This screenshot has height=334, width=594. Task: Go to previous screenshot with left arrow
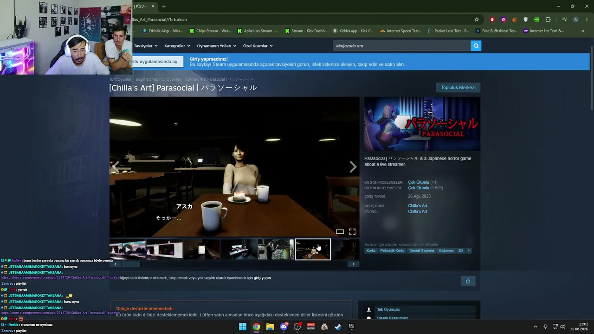116,167
